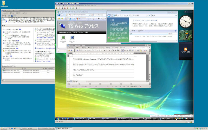Click search box in Programs control panel
The image size is (208, 130).
click(164, 15)
